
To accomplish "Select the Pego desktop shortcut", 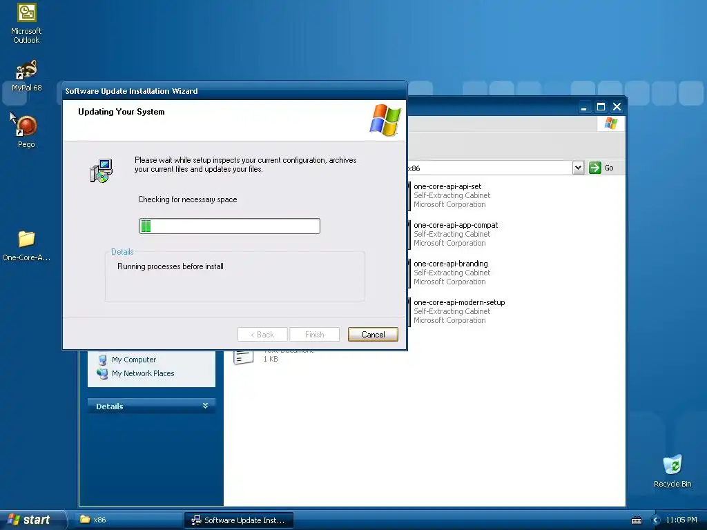I will tap(26, 131).
